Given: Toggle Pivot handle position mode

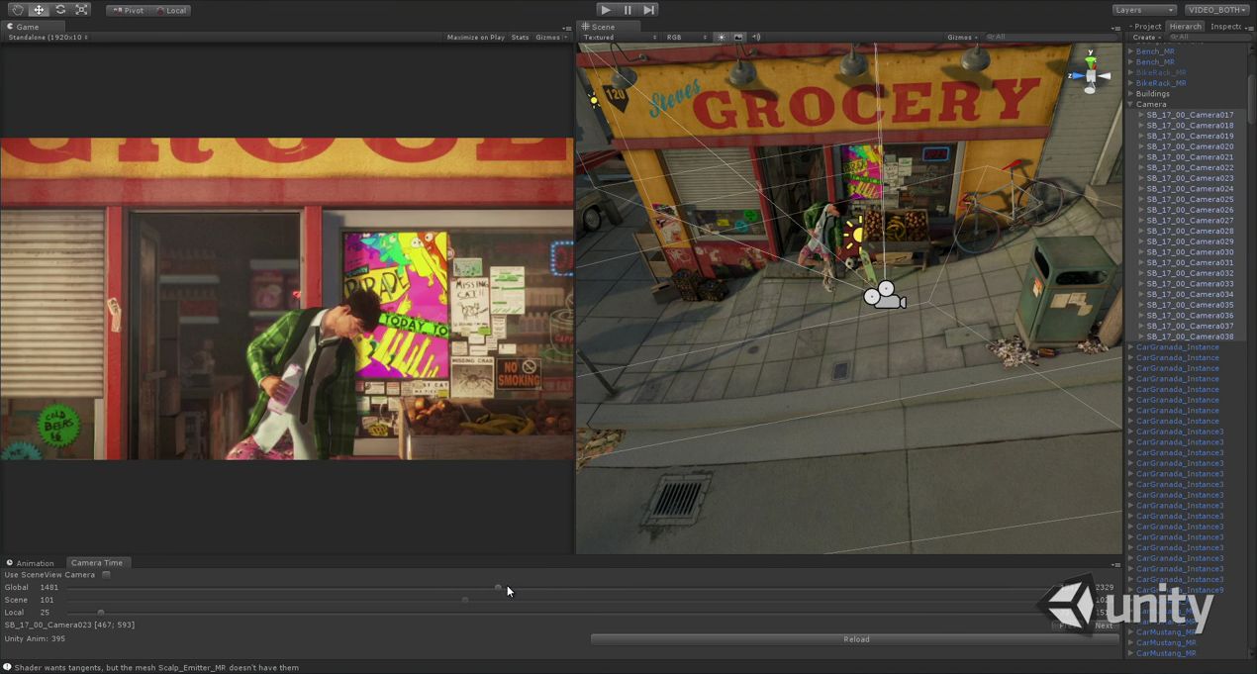Looking at the screenshot, I should 128,10.
